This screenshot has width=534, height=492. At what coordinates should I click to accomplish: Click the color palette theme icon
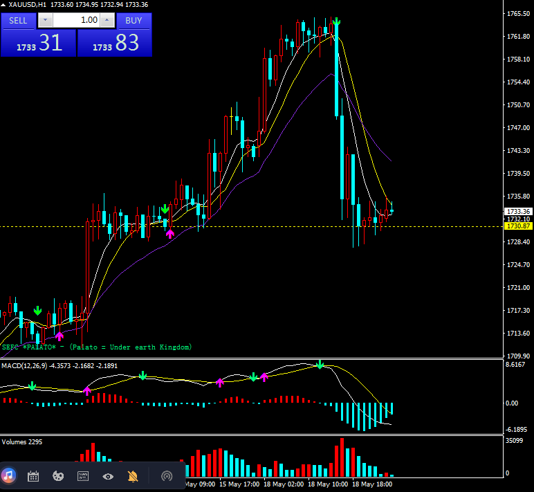(x=58, y=476)
